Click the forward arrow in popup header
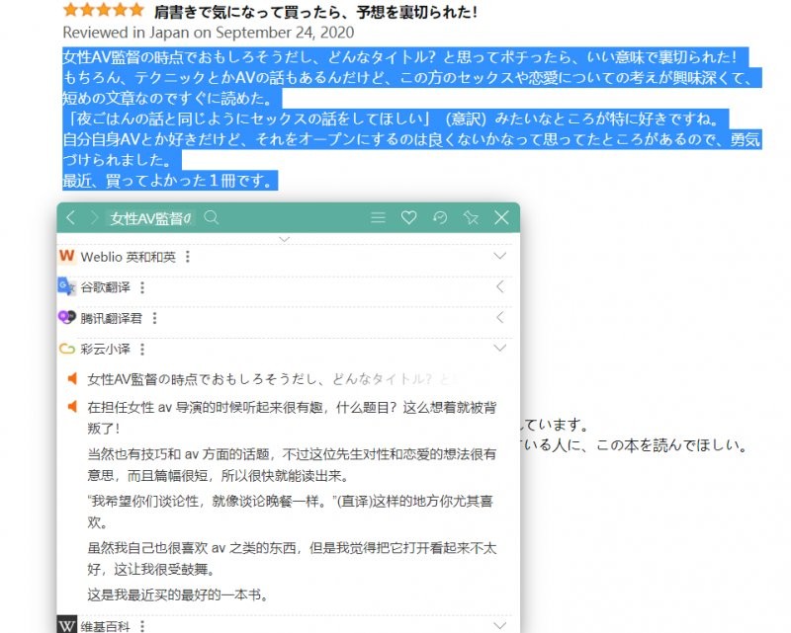791x633 pixels. (x=94, y=218)
